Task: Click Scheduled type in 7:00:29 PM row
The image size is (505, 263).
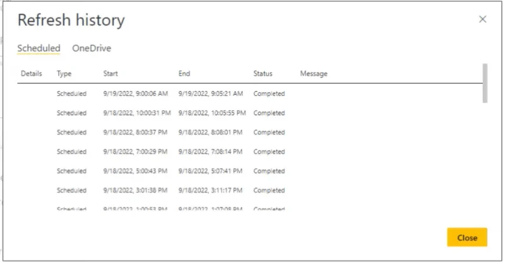Action: [x=71, y=151]
